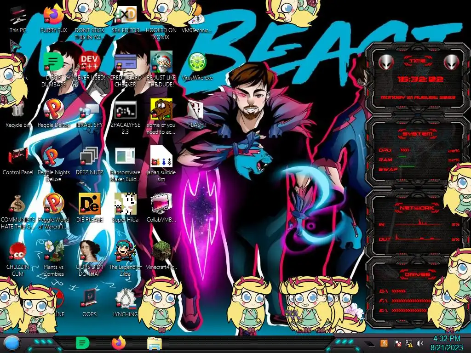471x353 pixels.
Task: Open the taskbar clock showing 4:32 PM
Action: 446,343
